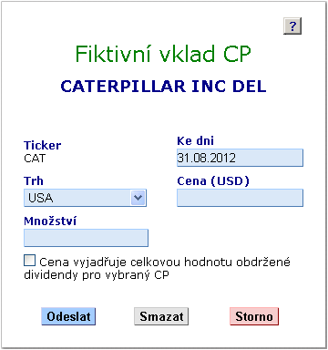Open help with the question mark button

coord(292,26)
